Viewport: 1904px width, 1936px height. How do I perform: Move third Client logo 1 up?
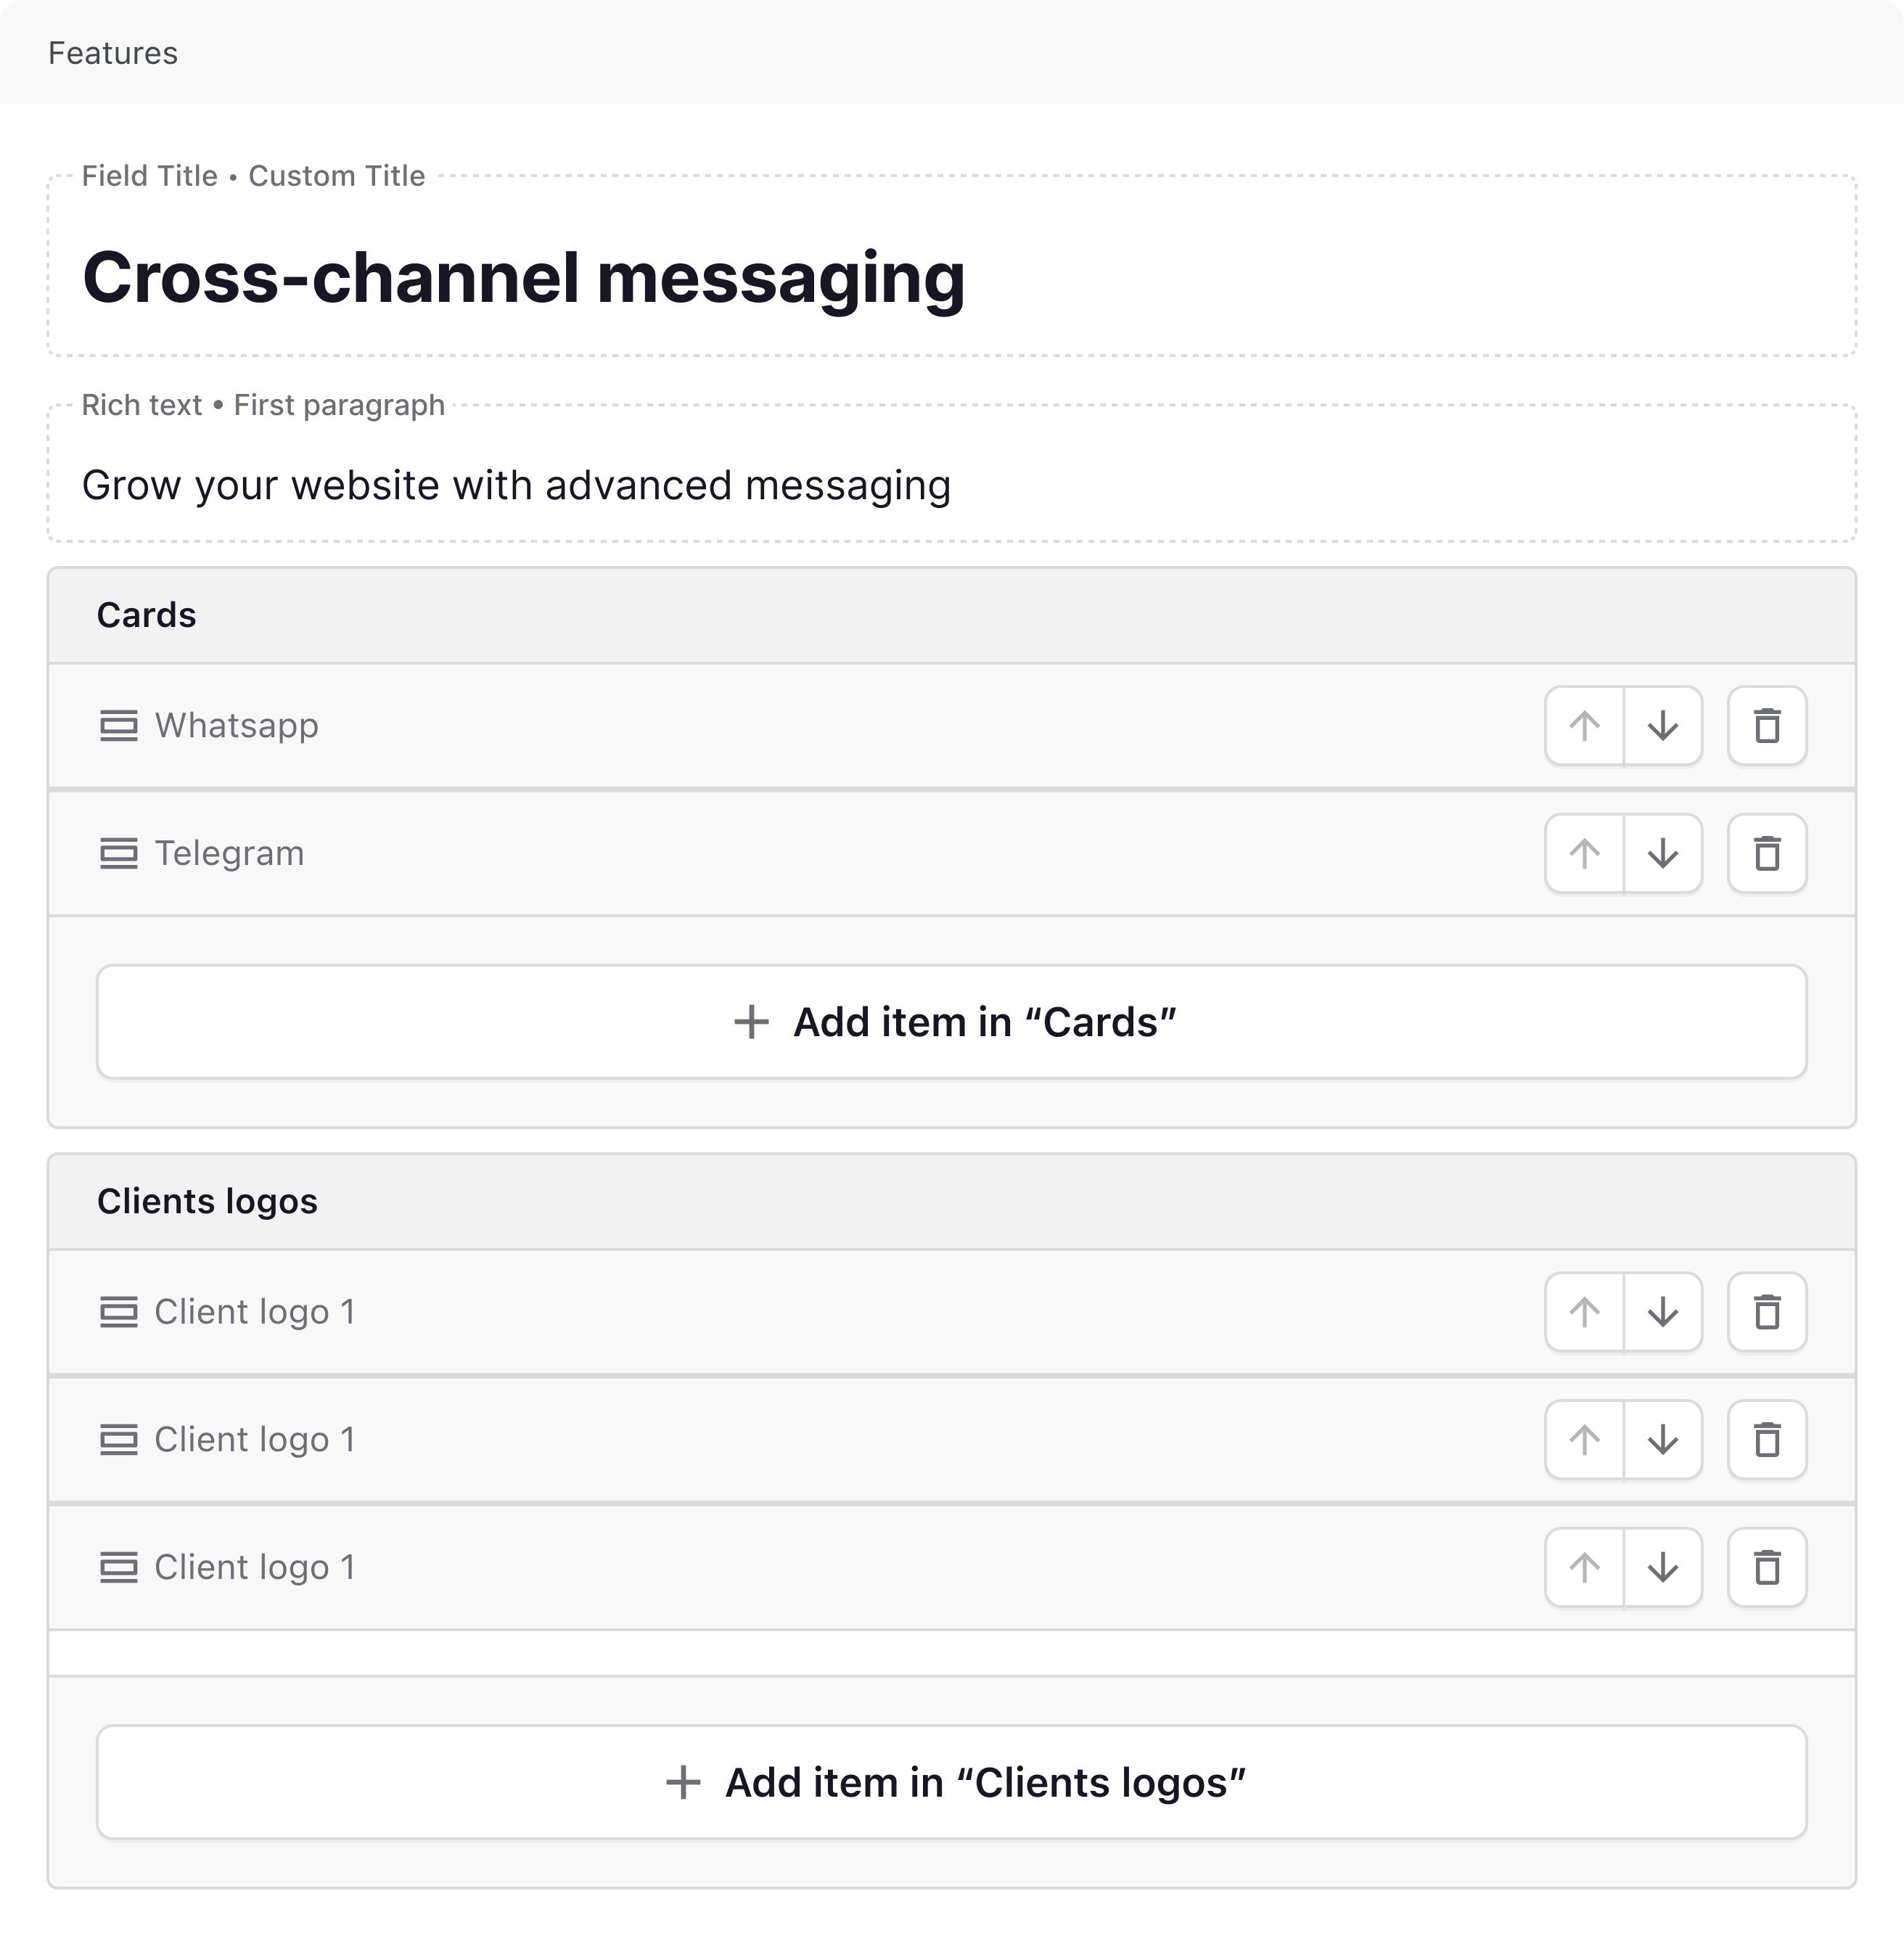click(1584, 1567)
